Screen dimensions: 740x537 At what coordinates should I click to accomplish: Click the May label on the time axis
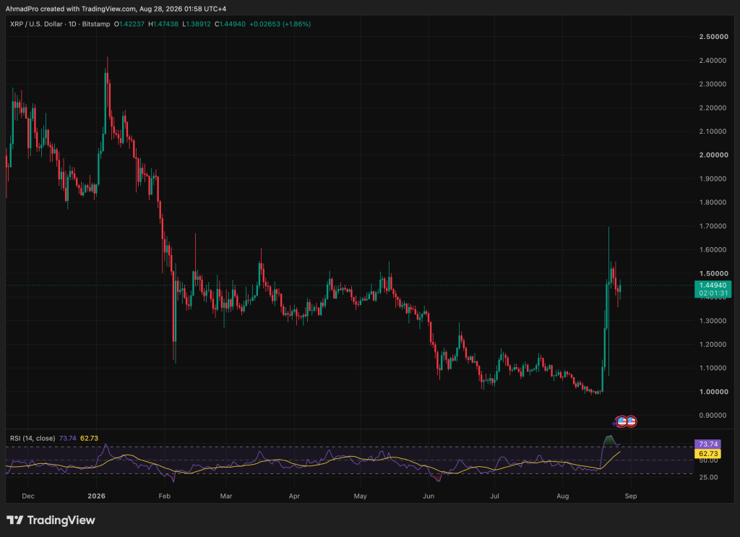coord(360,496)
